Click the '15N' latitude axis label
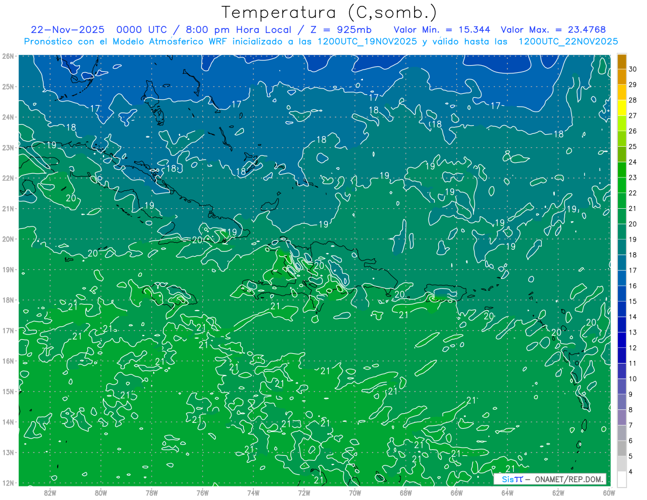 point(8,391)
